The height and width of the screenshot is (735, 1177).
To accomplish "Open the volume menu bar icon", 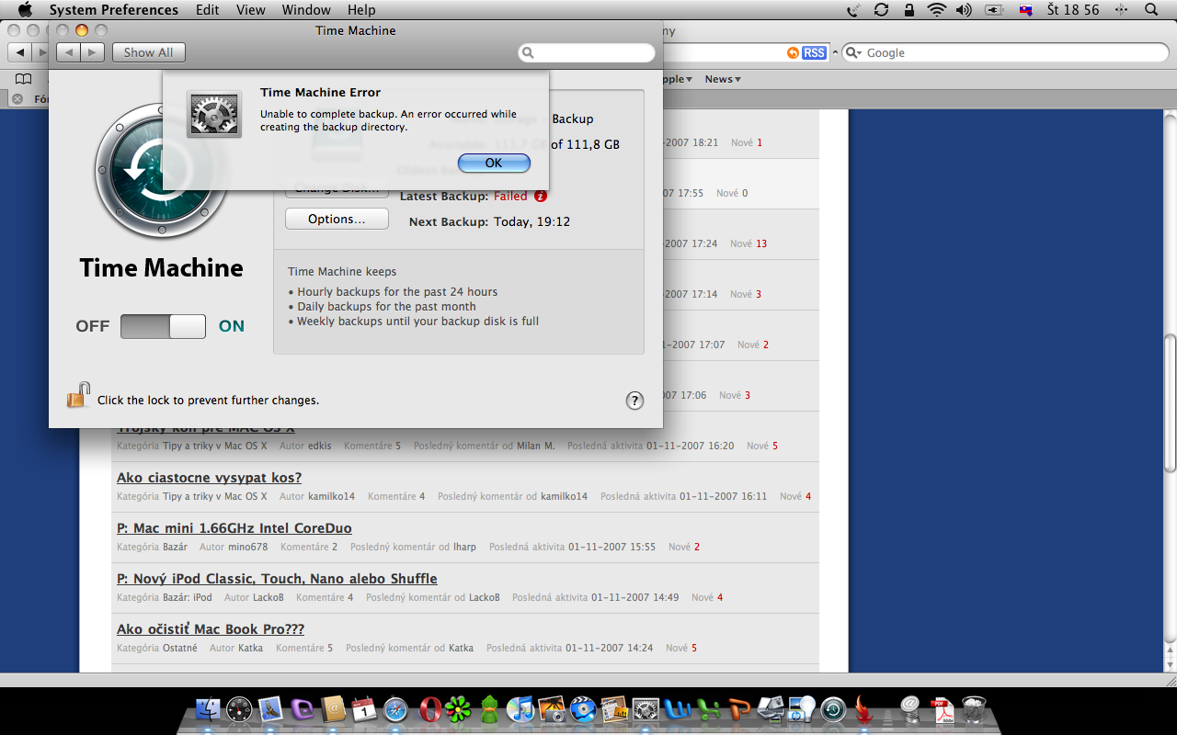I will tap(964, 9).
